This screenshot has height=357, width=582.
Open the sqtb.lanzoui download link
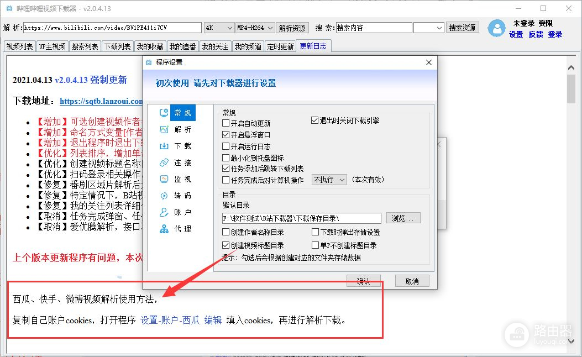[101, 101]
